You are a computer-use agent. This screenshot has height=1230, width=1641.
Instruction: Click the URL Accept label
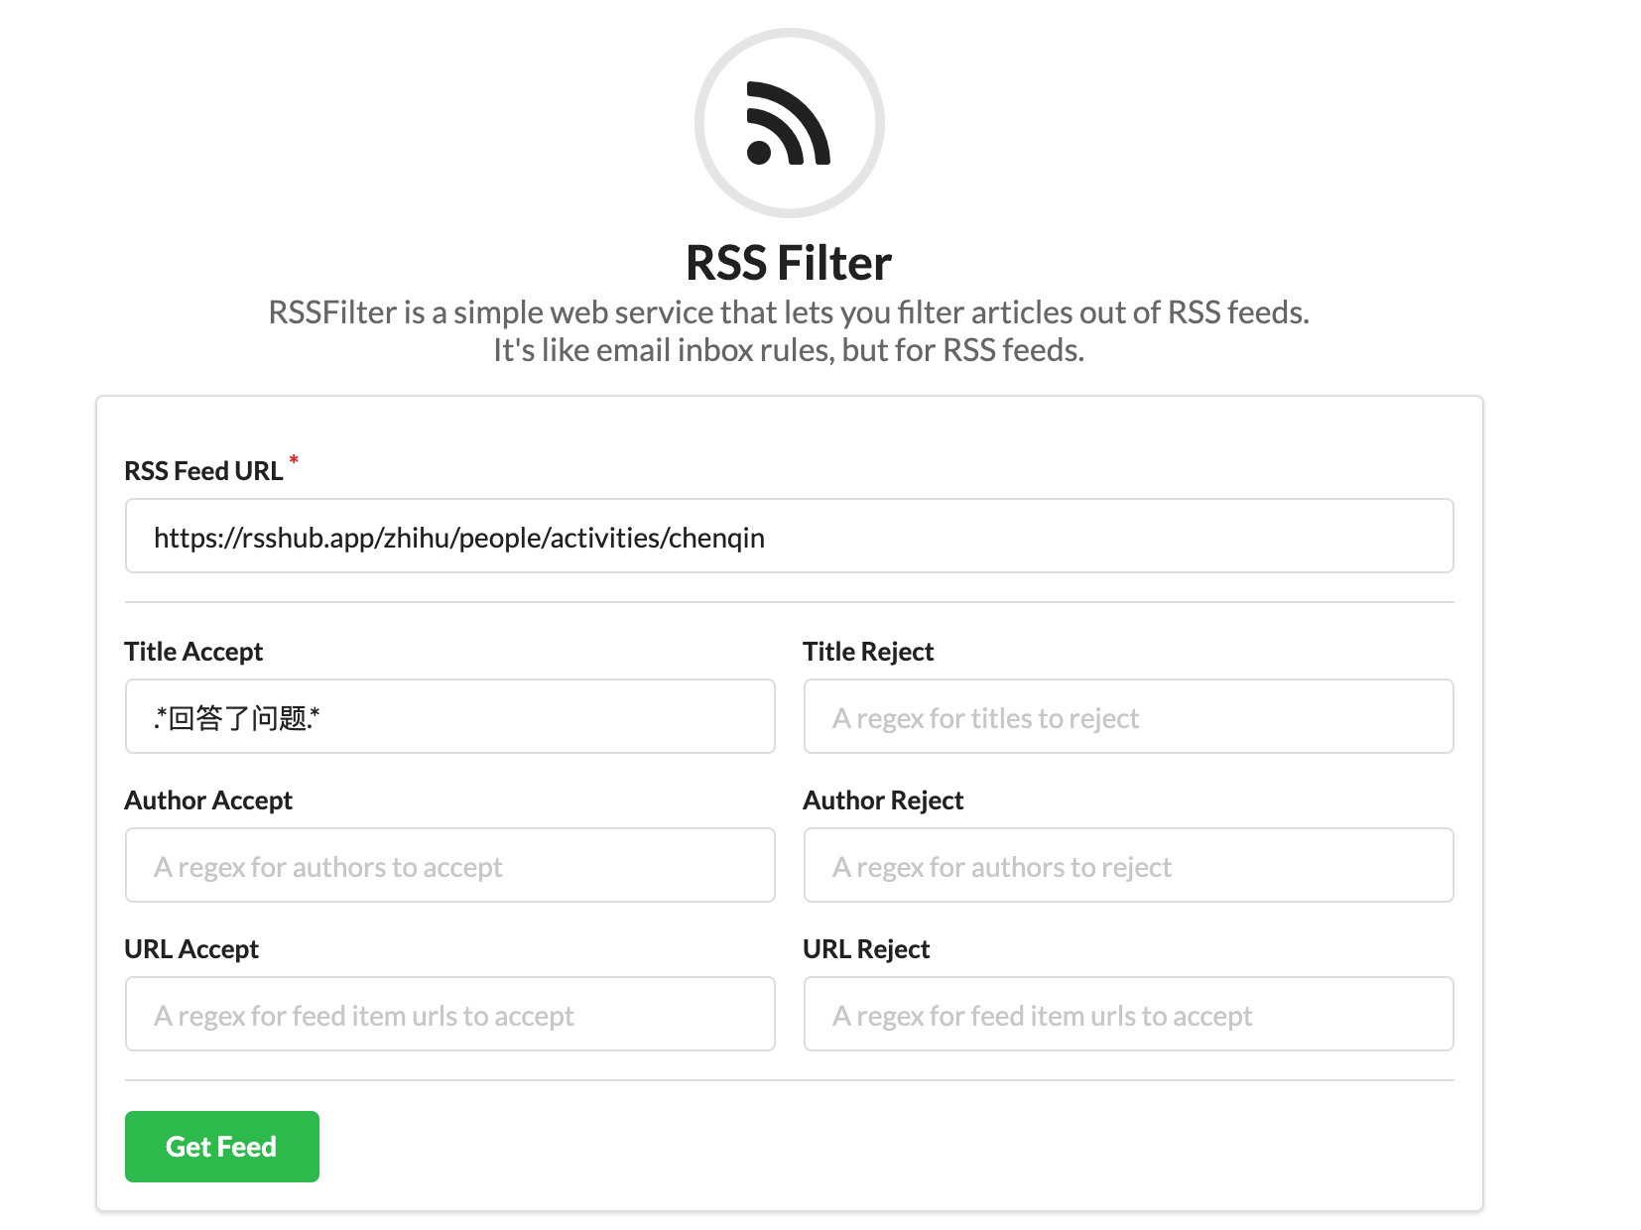pyautogui.click(x=190, y=948)
